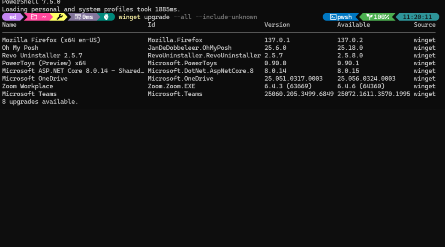445x247 pixels.
Task: Select the 'ed' username prompt segment
Action: tap(13, 17)
